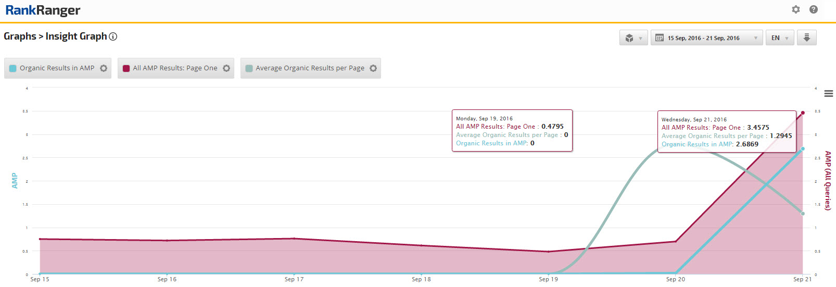The height and width of the screenshot is (287, 836).
Task: Click the download arrow export button
Action: 806,38
